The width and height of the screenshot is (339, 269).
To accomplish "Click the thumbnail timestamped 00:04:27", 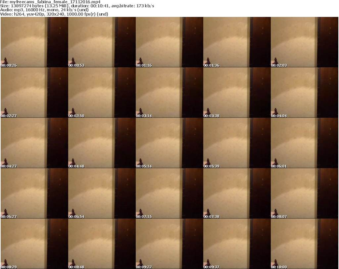I will [x=34, y=143].
